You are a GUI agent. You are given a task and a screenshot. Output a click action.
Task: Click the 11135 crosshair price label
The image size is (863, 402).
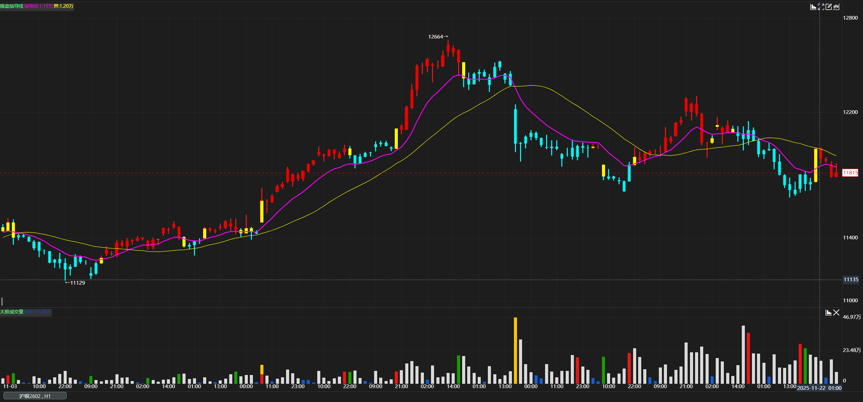coord(850,280)
